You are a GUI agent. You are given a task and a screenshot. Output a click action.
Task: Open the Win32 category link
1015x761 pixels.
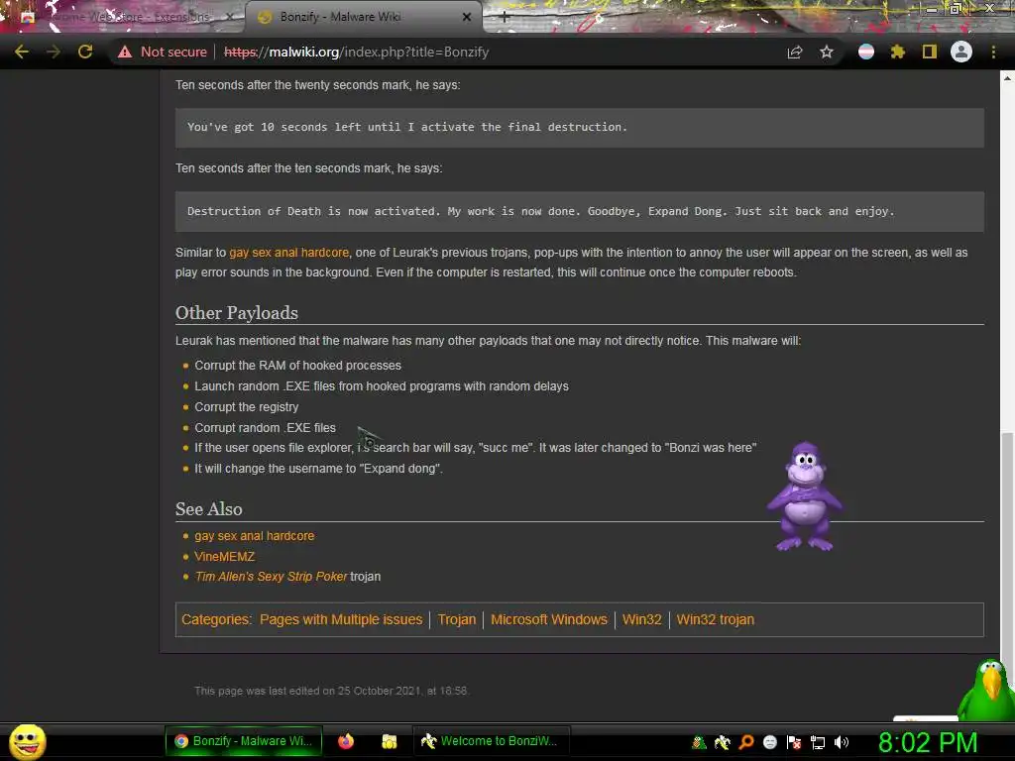(642, 619)
